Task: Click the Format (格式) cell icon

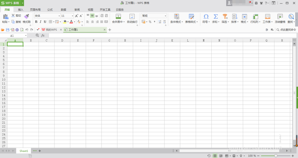Action: click(244, 16)
